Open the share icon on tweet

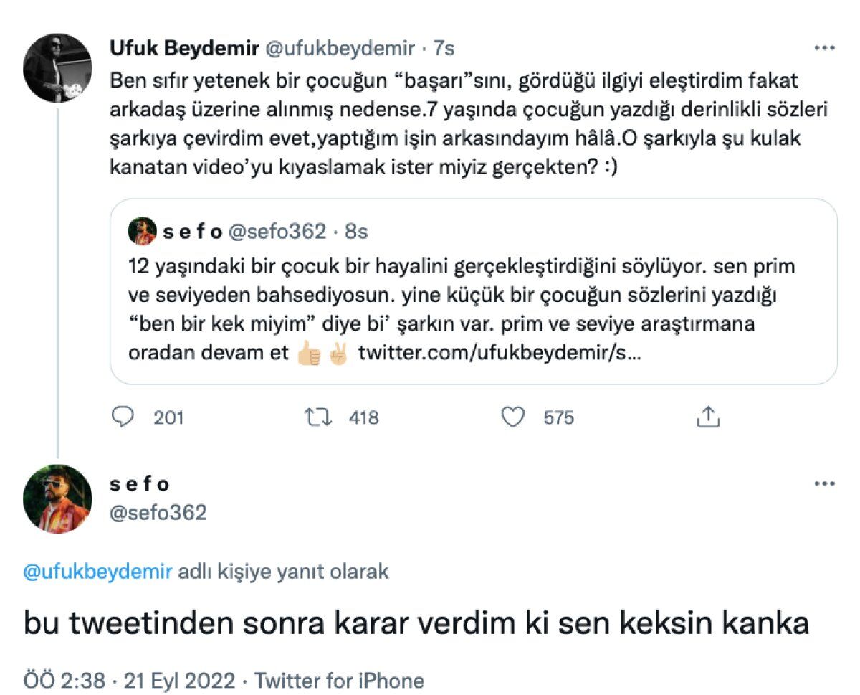(707, 417)
